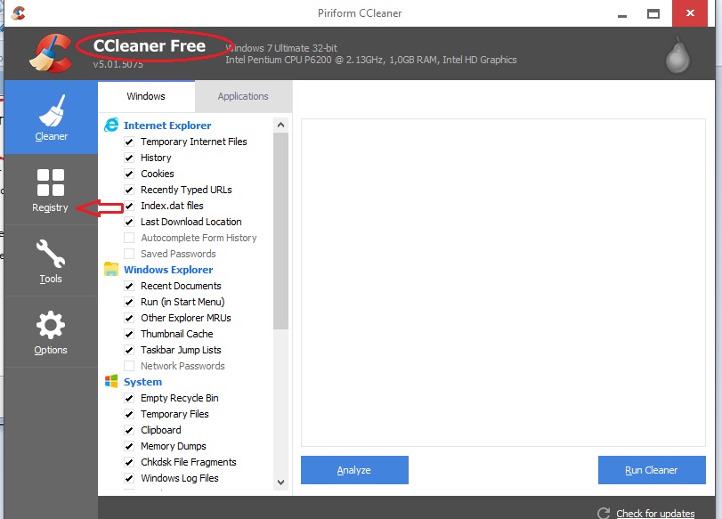Screen dimensions: 722x519
Task: Close the CCleaner window
Action: click(690, 13)
